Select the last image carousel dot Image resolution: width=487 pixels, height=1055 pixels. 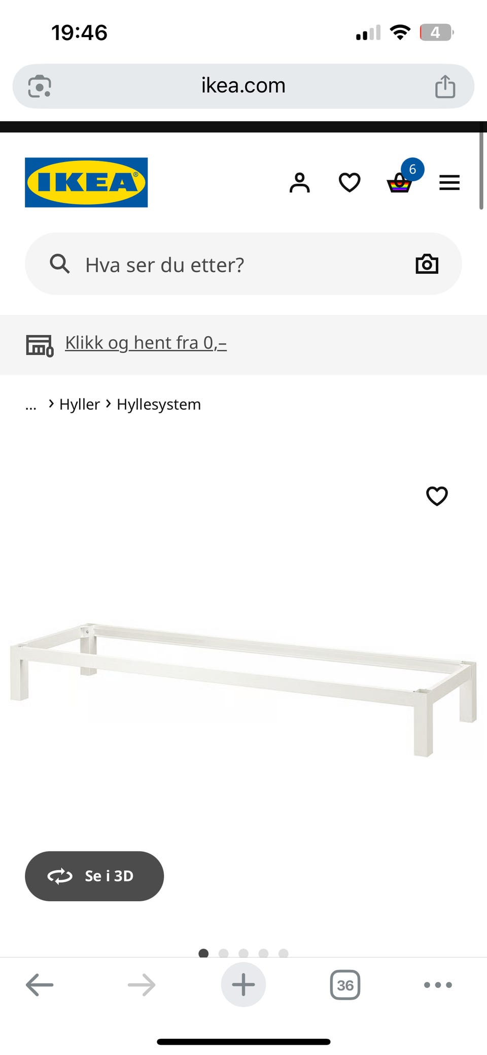coord(283,953)
